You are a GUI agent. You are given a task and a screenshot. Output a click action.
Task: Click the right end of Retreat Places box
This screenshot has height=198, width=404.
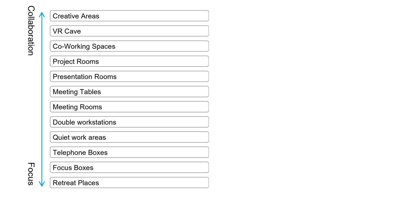coord(207,183)
